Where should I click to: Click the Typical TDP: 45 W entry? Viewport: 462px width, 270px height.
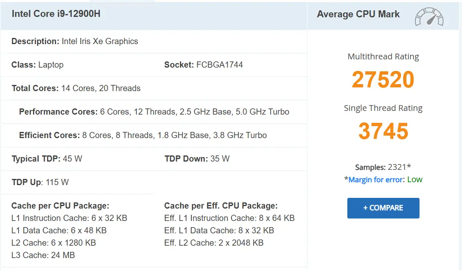(47, 159)
